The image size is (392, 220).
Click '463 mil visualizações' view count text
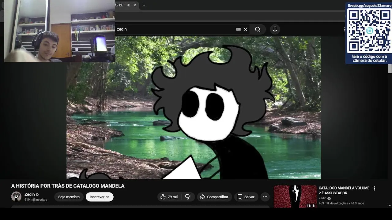point(333,203)
